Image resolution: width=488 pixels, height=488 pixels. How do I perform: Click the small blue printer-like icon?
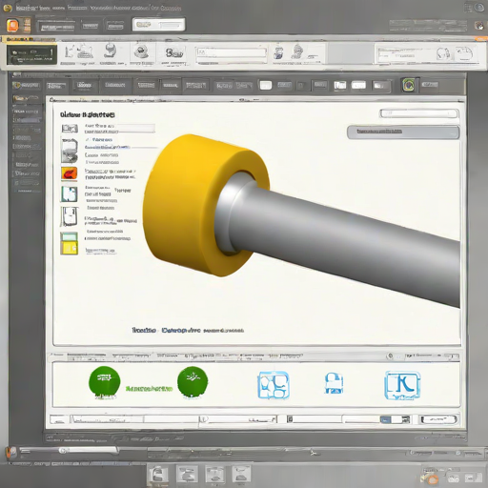334,383
